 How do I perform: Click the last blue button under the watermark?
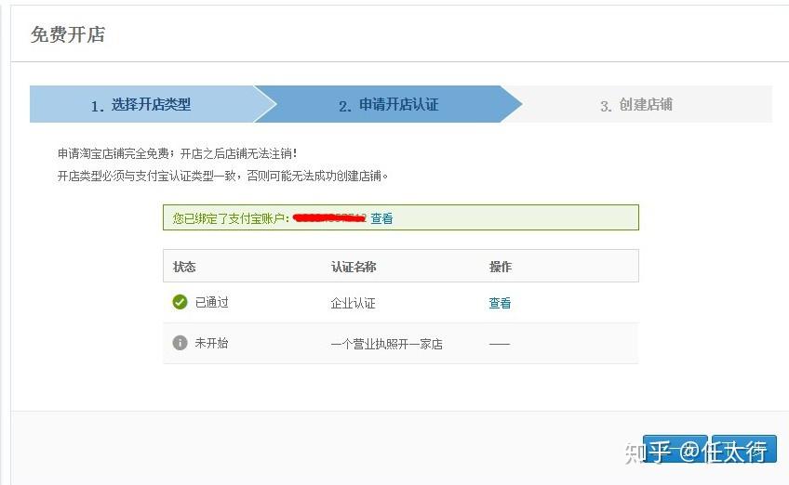pos(744,449)
